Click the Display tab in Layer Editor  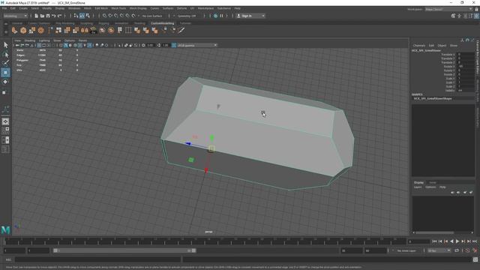(418, 182)
